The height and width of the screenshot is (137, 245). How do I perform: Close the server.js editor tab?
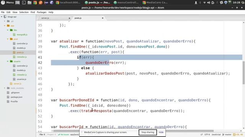point(69,18)
